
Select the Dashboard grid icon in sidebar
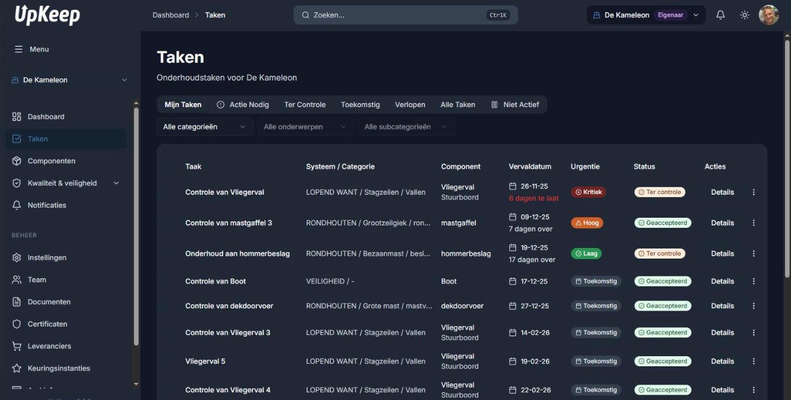click(x=18, y=117)
